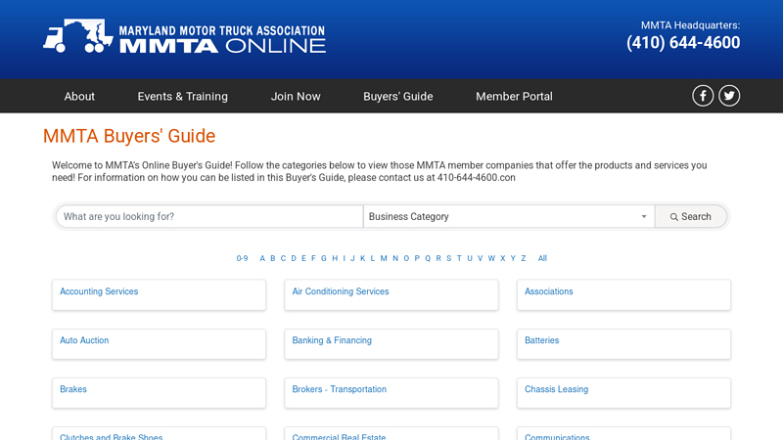The width and height of the screenshot is (783, 440).
Task: Open Brokers - Transportation category
Action: pyautogui.click(x=339, y=389)
